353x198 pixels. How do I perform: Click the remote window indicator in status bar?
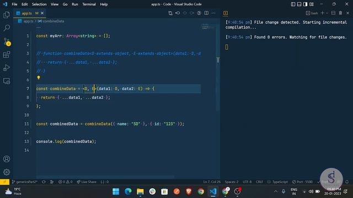point(4,182)
